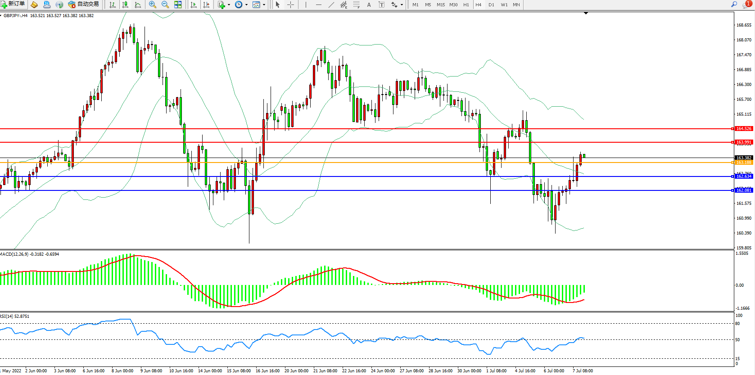This screenshot has height=375, width=755.
Task: Open the search magnifier
Action: click(734, 5)
